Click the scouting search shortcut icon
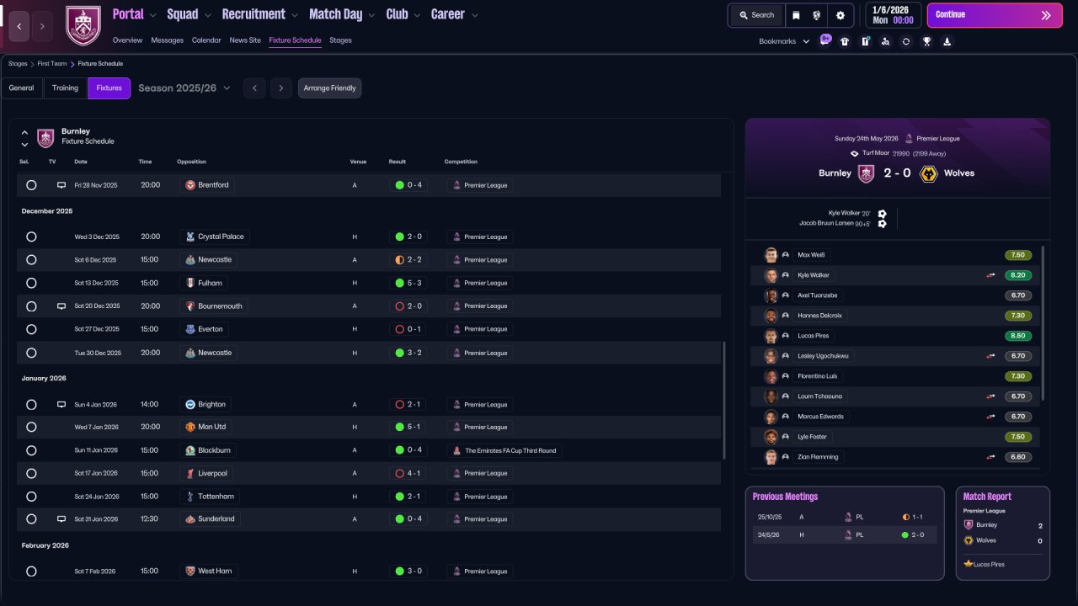 885,41
